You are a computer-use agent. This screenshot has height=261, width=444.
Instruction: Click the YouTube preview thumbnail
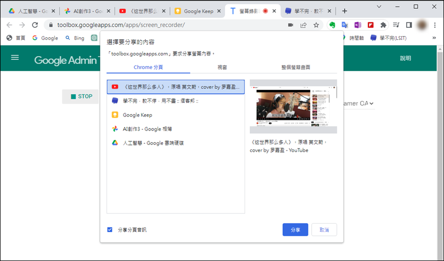tap(294, 106)
